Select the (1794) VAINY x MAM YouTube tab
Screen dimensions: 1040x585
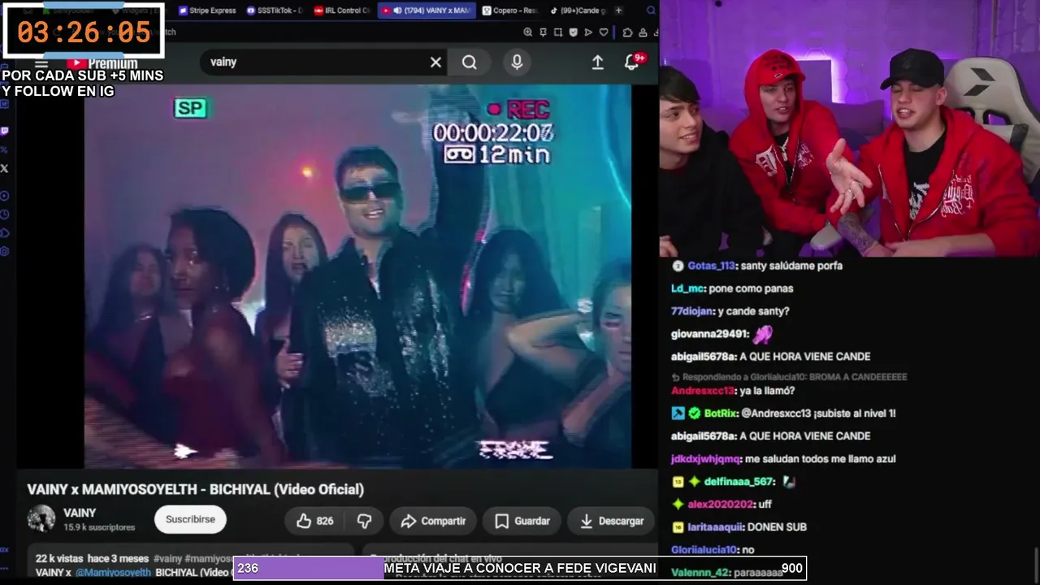click(426, 11)
